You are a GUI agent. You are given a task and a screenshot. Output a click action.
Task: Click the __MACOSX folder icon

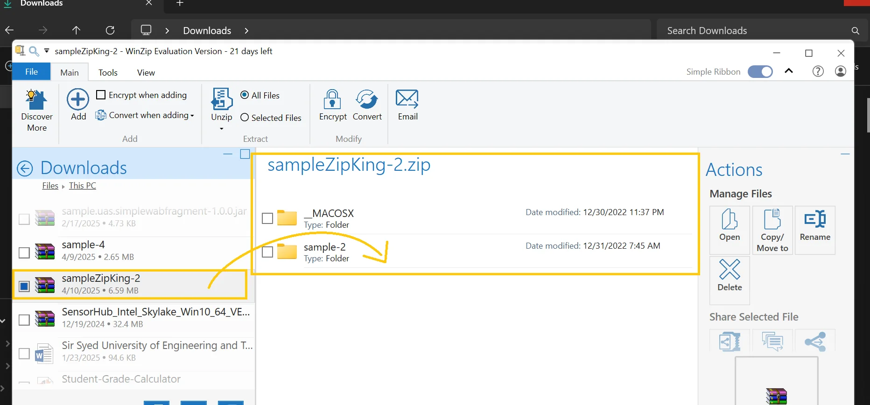[x=287, y=217]
